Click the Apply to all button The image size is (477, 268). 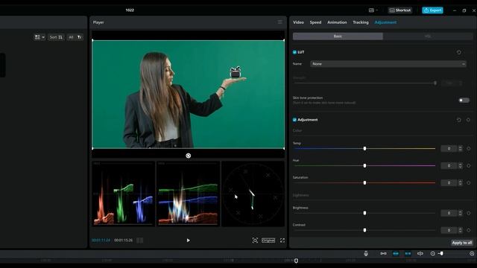pyautogui.click(x=462, y=243)
